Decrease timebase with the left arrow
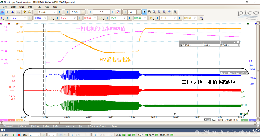The image size is (260, 137). [x=36, y=12]
